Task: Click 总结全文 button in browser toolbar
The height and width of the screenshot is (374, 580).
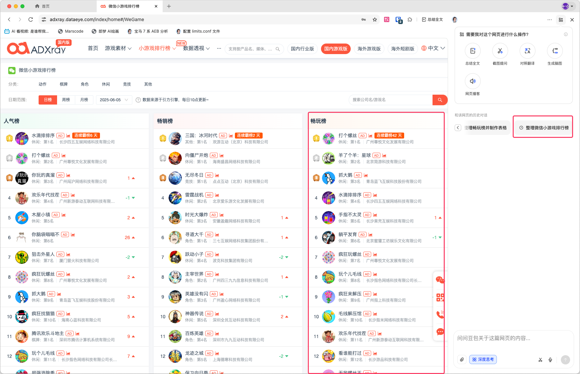Action: pos(433,19)
